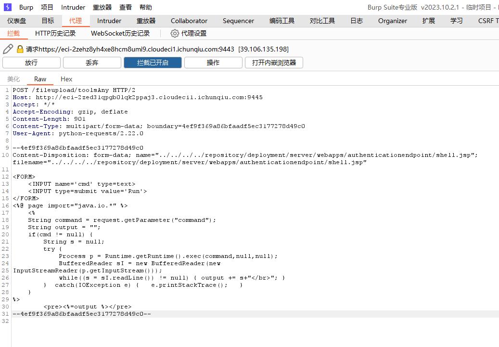Image resolution: width=499 pixels, height=347 pixels.
Task: Open 代理设置 proxy settings
Action: click(x=194, y=33)
